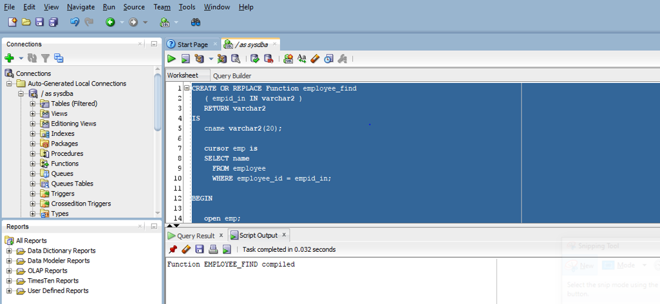Run Statement with green play icon

click(172, 59)
